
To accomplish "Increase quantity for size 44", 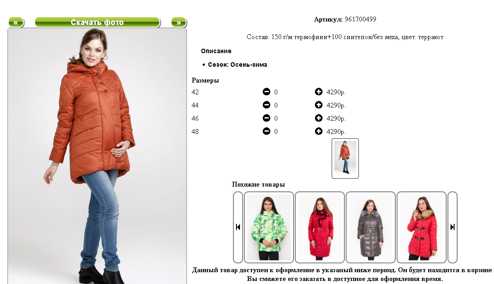I will pos(319,105).
